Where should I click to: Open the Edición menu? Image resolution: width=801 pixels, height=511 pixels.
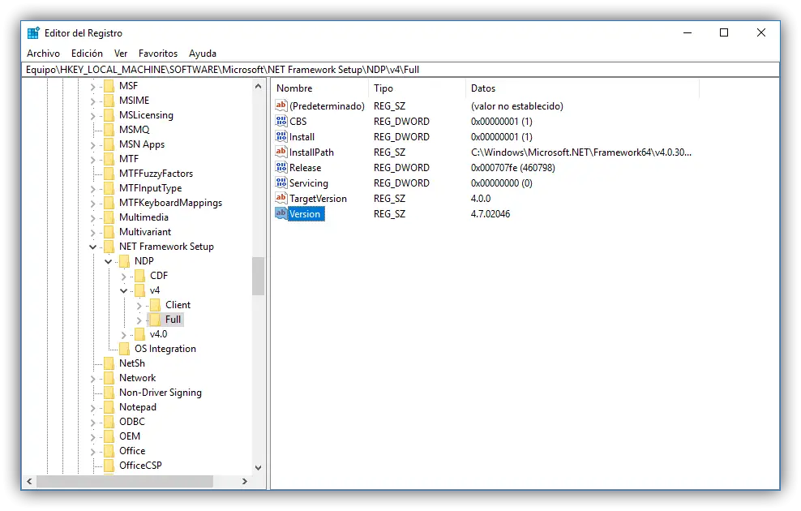point(87,54)
